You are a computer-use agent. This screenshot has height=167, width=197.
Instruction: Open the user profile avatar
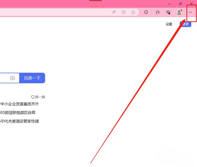click(179, 12)
